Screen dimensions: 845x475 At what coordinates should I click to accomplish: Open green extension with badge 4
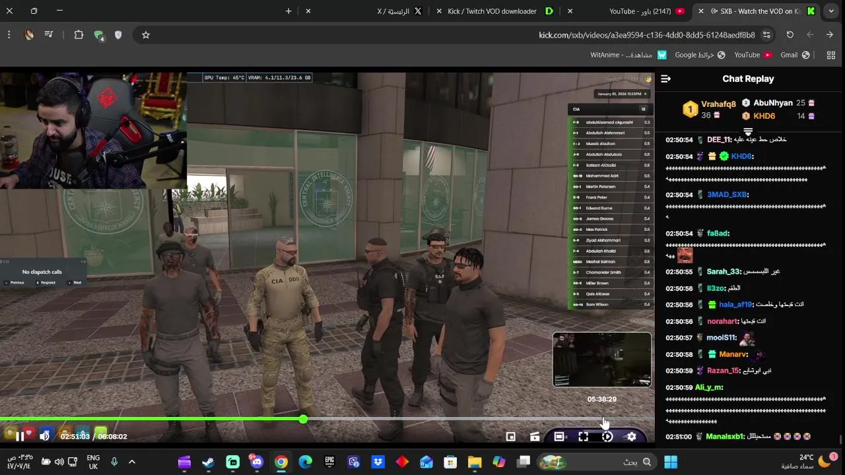[99, 36]
